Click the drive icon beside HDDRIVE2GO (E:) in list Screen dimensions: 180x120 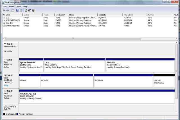[4, 20]
